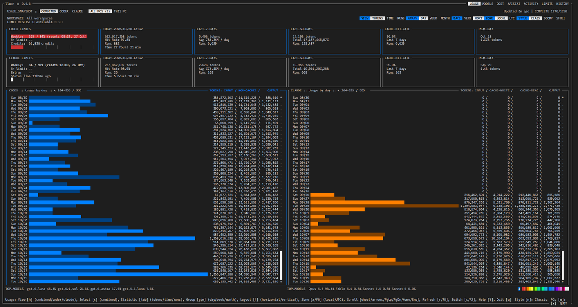Screen dimensions: 578x307
Task: Click the scrollbar thumb in Codex usage chart
Action: (x=281, y=266)
